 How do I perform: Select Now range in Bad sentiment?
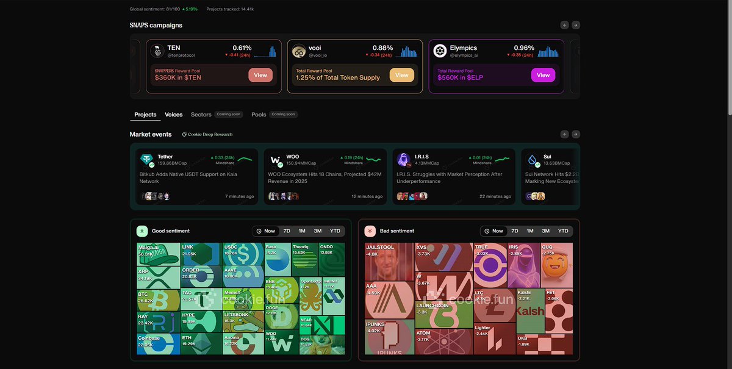pyautogui.click(x=493, y=231)
